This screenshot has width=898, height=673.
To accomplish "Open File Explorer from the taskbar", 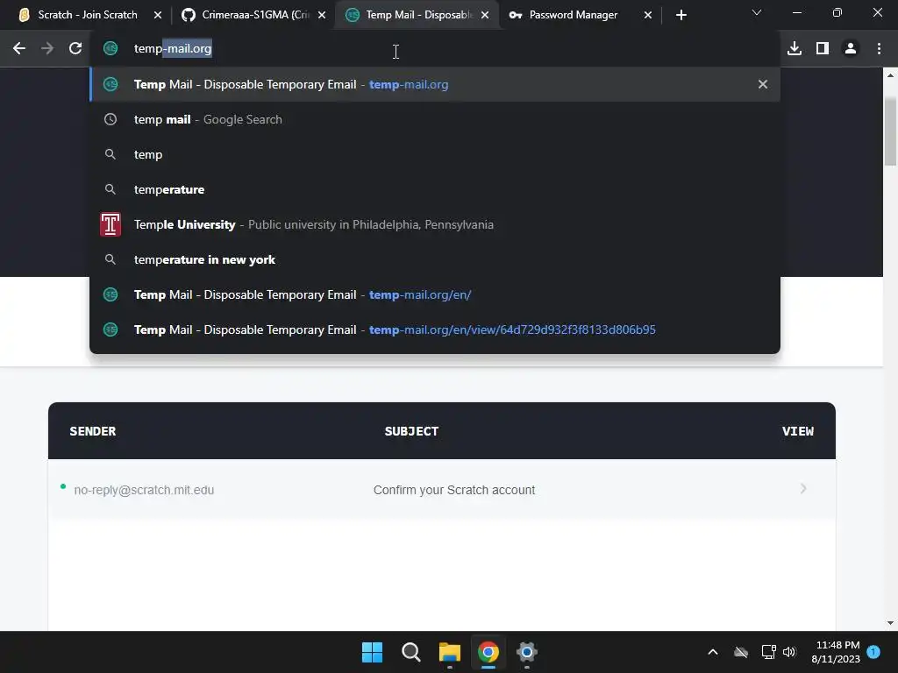I will point(450,652).
